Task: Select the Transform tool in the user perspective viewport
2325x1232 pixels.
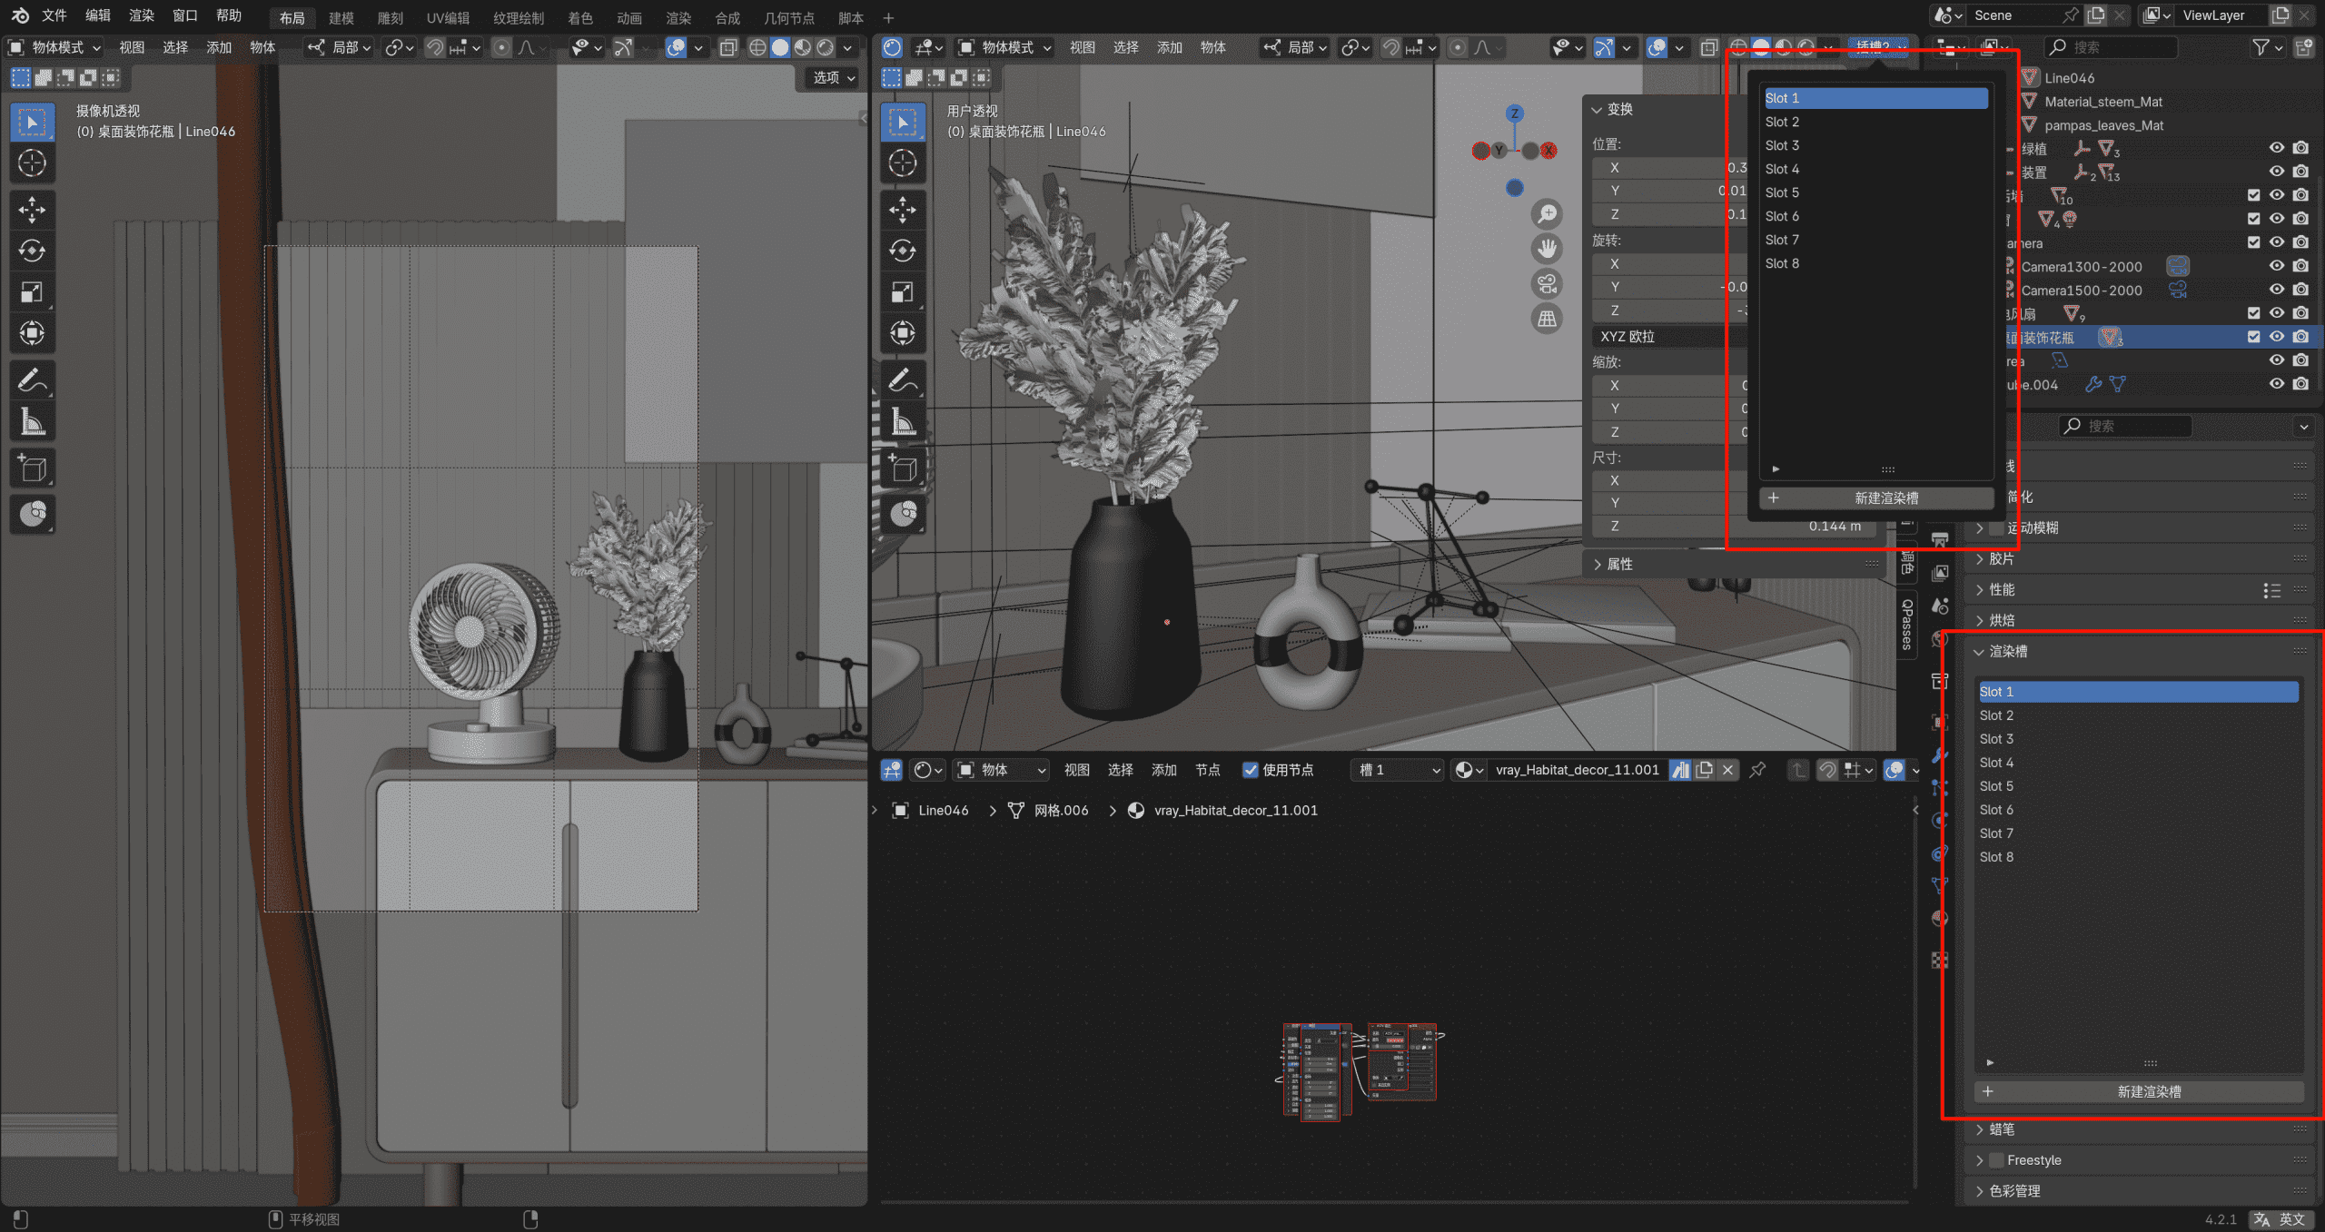Action: click(903, 333)
